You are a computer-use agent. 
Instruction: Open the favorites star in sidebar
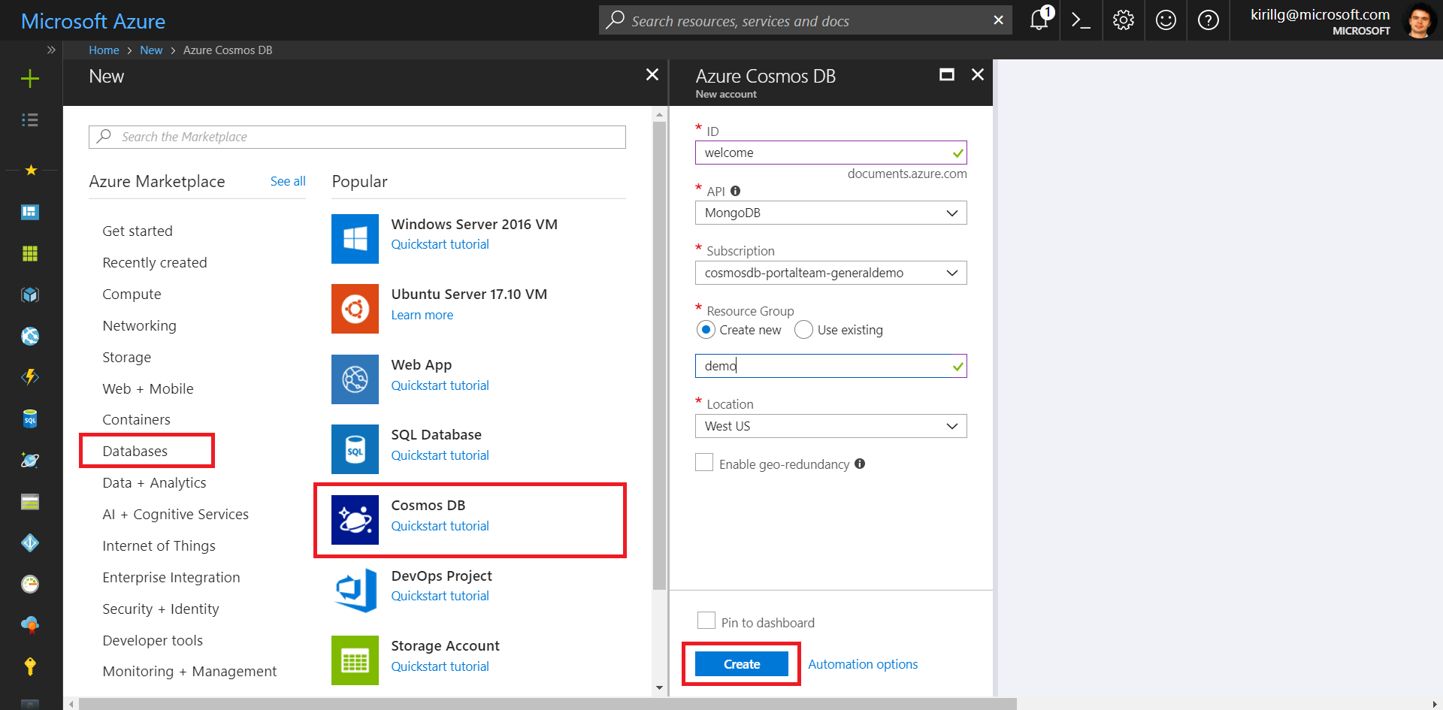(31, 171)
